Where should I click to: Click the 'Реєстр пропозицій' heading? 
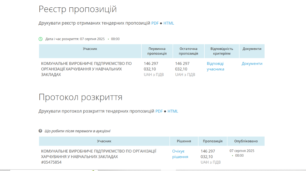77,9
